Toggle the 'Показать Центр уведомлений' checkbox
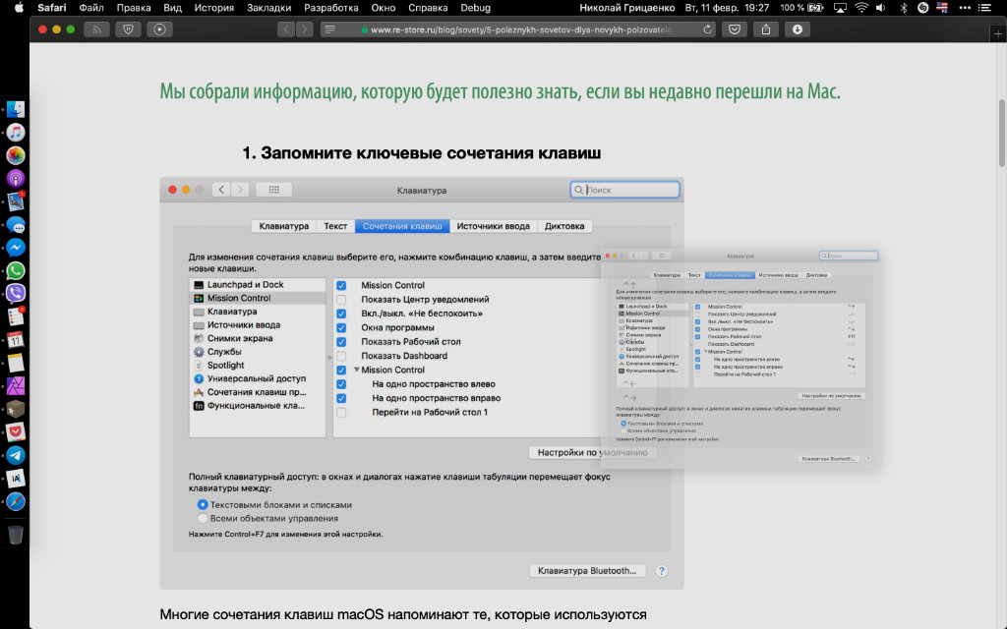The image size is (1007, 629). pos(341,300)
